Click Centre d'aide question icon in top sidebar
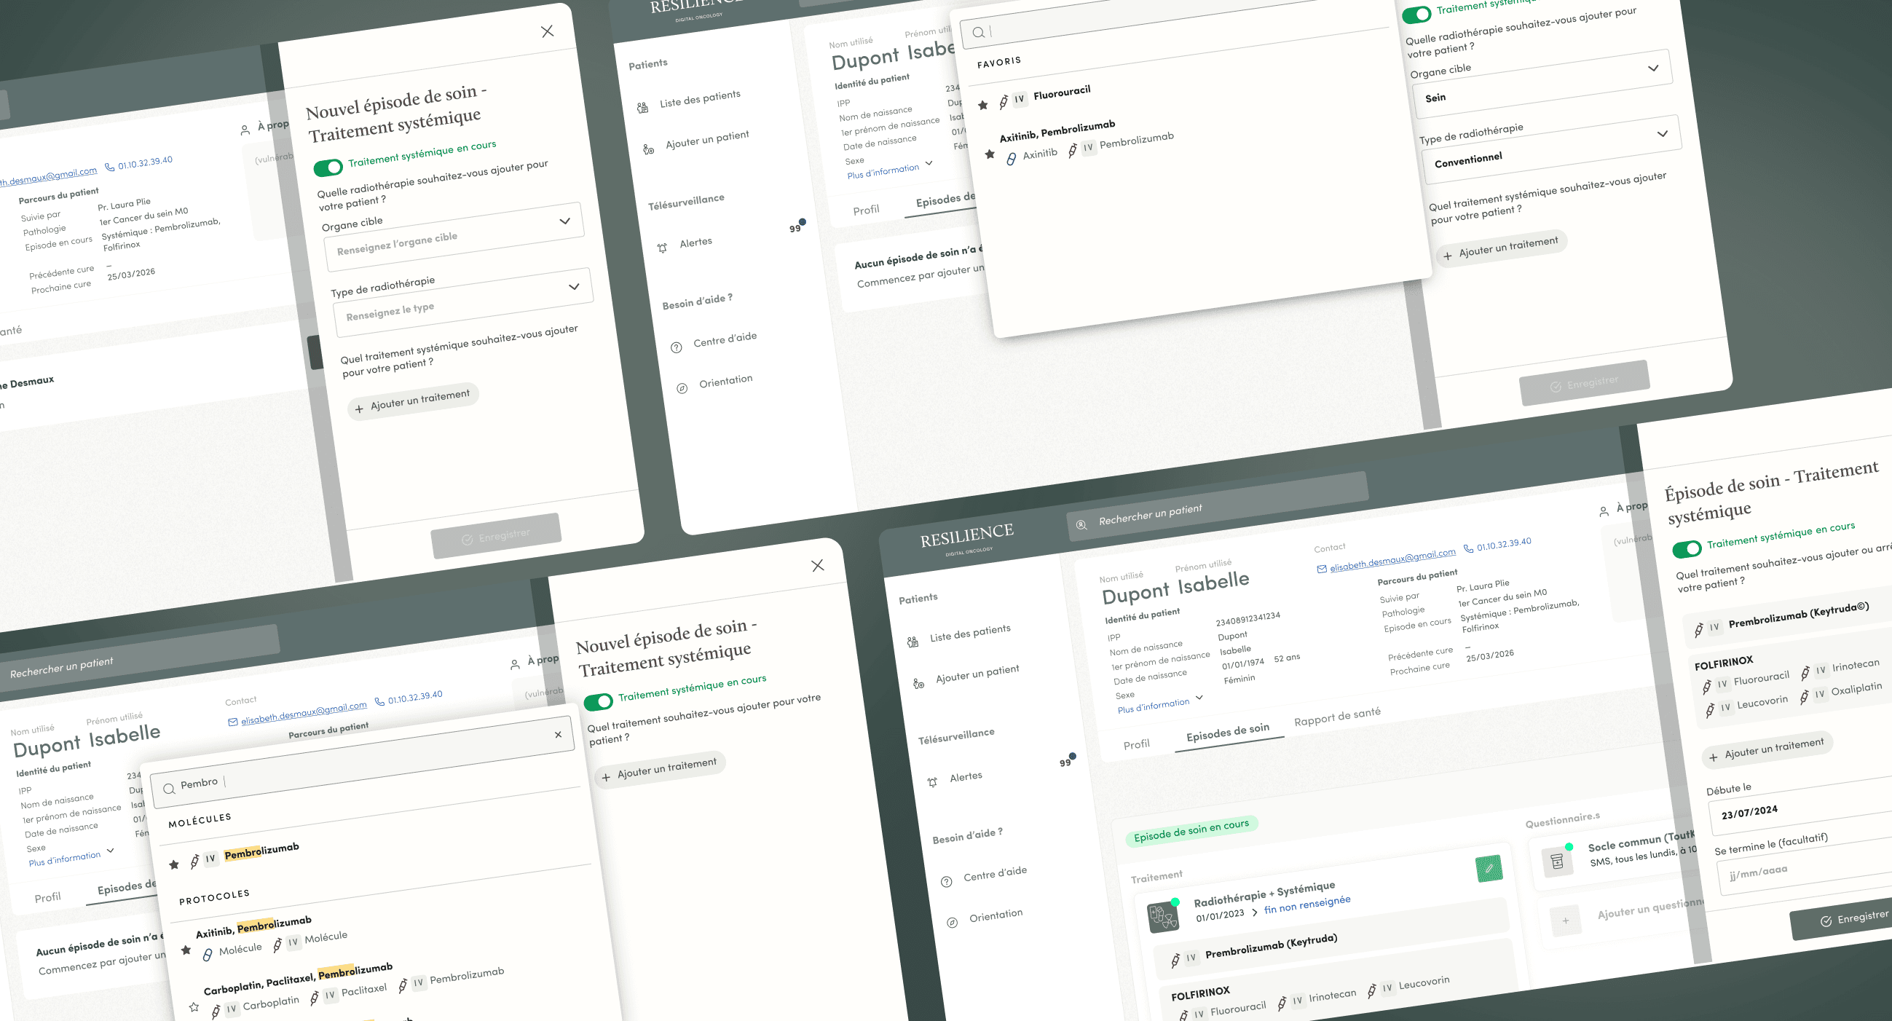The height and width of the screenshot is (1021, 1892). 677,347
